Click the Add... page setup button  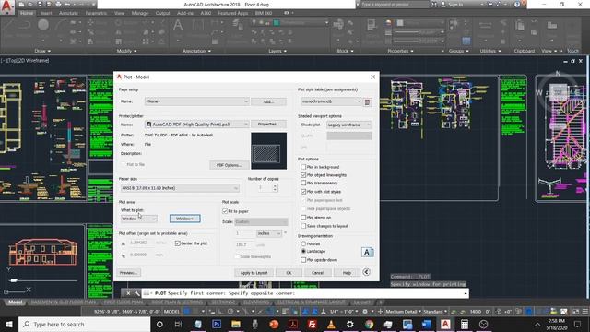[268, 101]
